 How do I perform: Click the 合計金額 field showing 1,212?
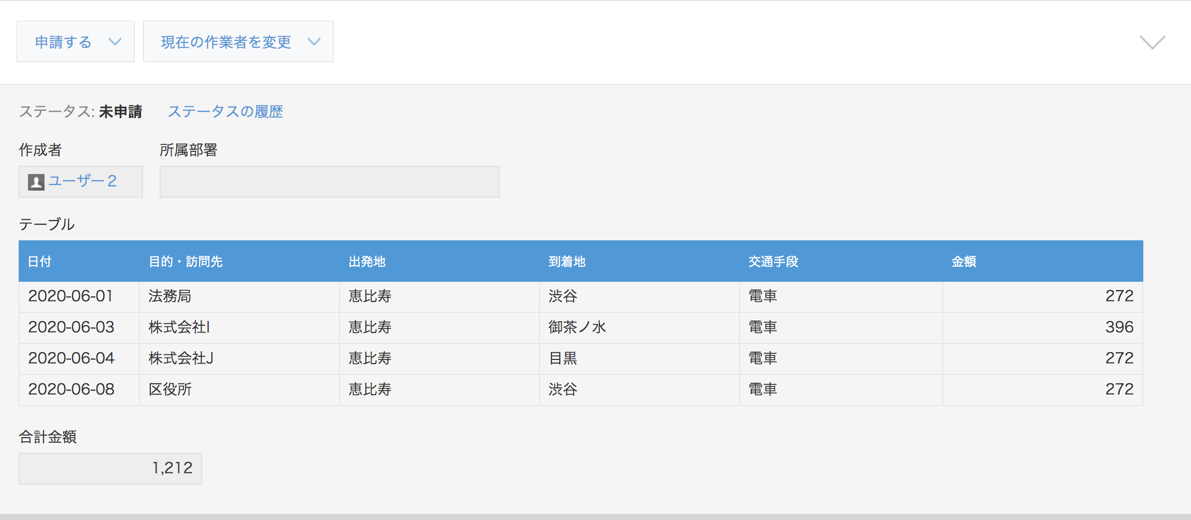tap(110, 469)
